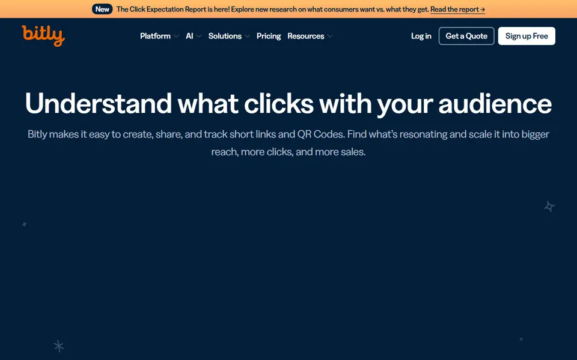Open the Solutions menu
577x360 pixels.
pyautogui.click(x=225, y=36)
